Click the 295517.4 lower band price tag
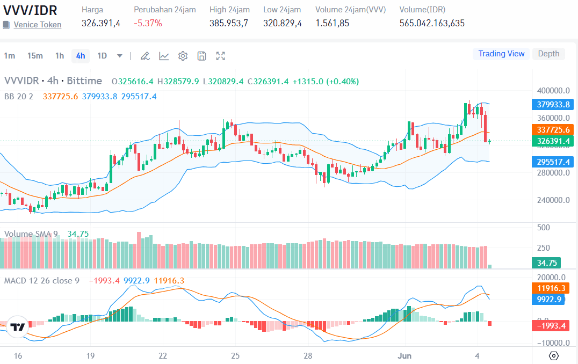 coord(553,162)
